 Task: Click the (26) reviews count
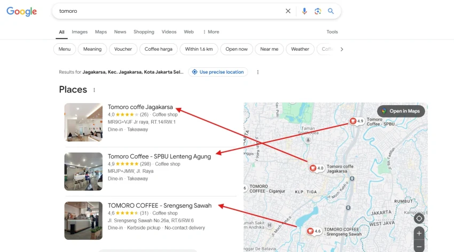[144, 115]
